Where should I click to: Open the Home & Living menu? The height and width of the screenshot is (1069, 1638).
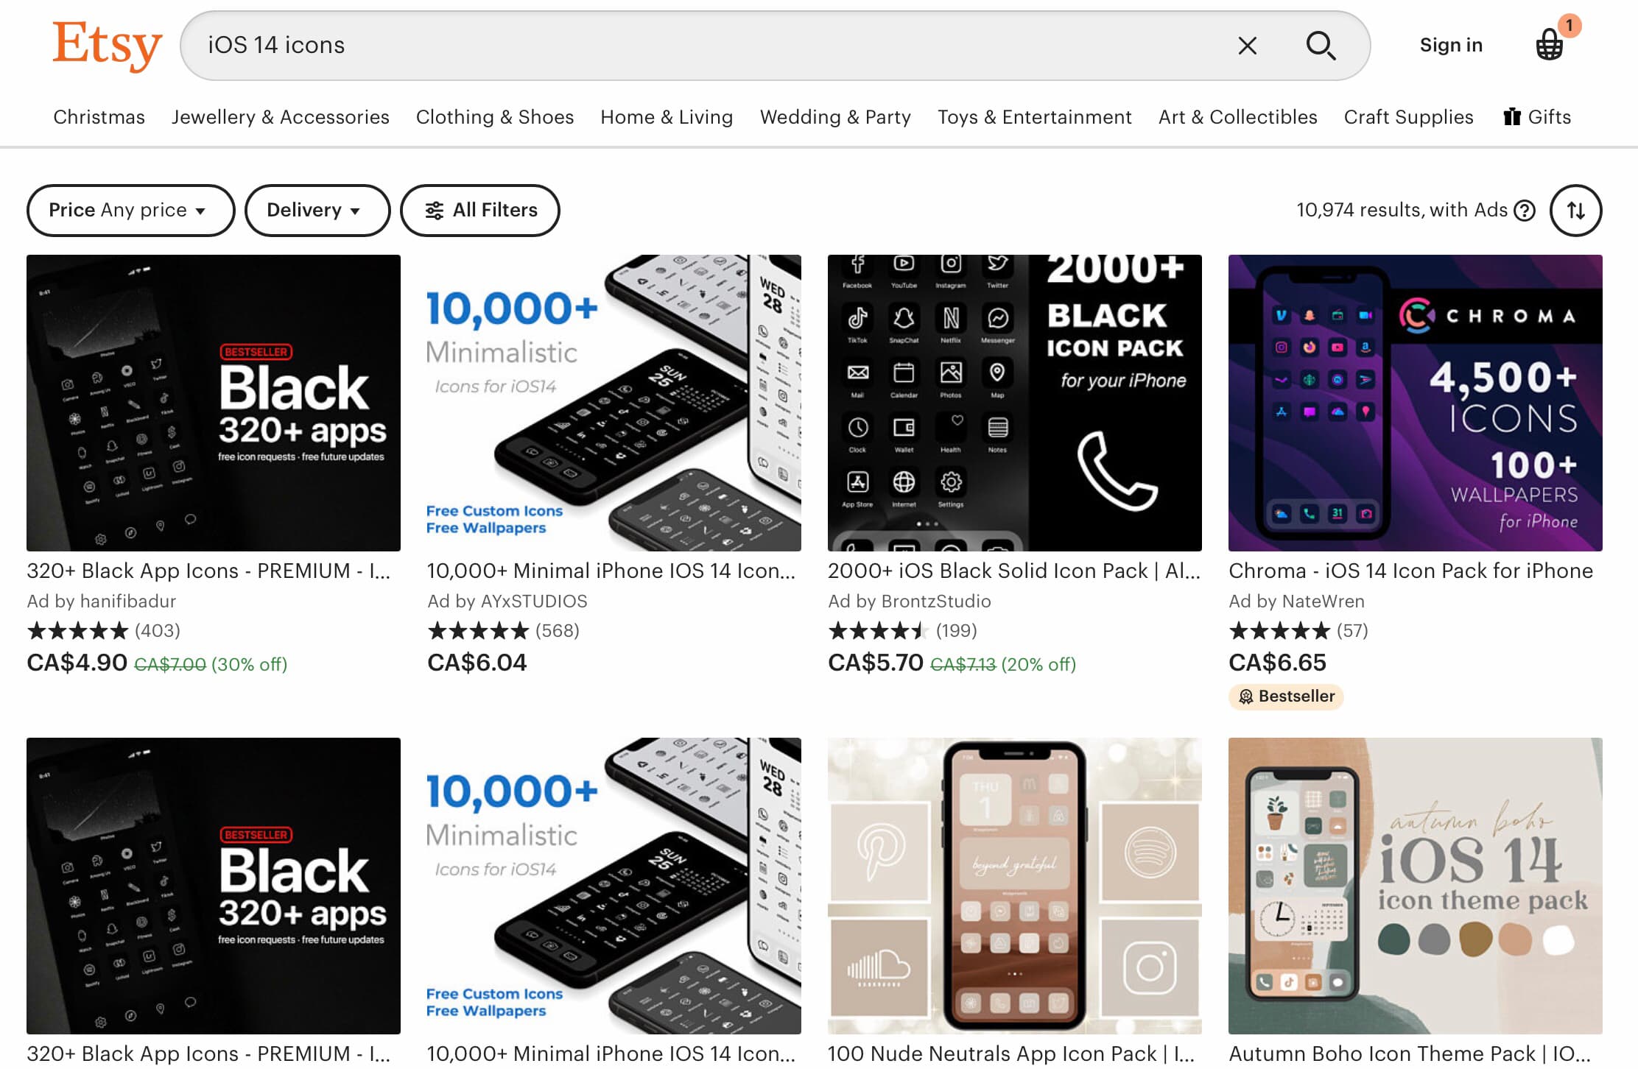(667, 117)
